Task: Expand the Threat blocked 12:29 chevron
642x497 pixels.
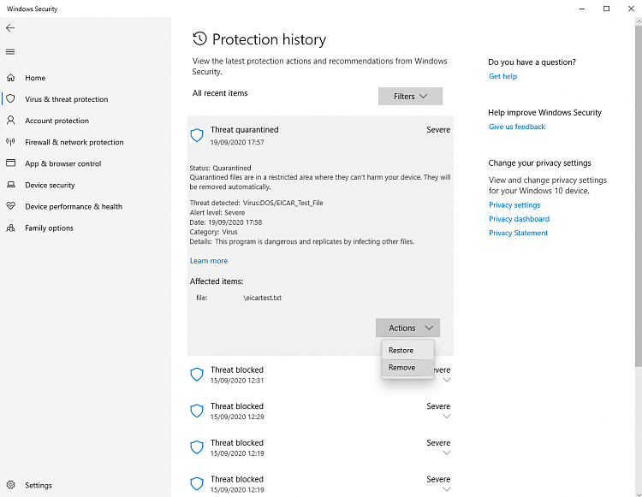Action: tap(447, 417)
